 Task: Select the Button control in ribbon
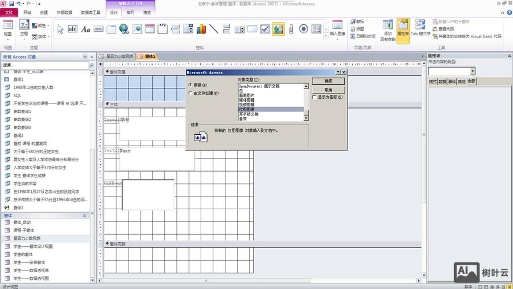coord(98,29)
